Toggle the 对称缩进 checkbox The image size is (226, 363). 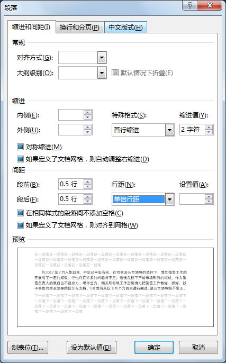coord(20,147)
